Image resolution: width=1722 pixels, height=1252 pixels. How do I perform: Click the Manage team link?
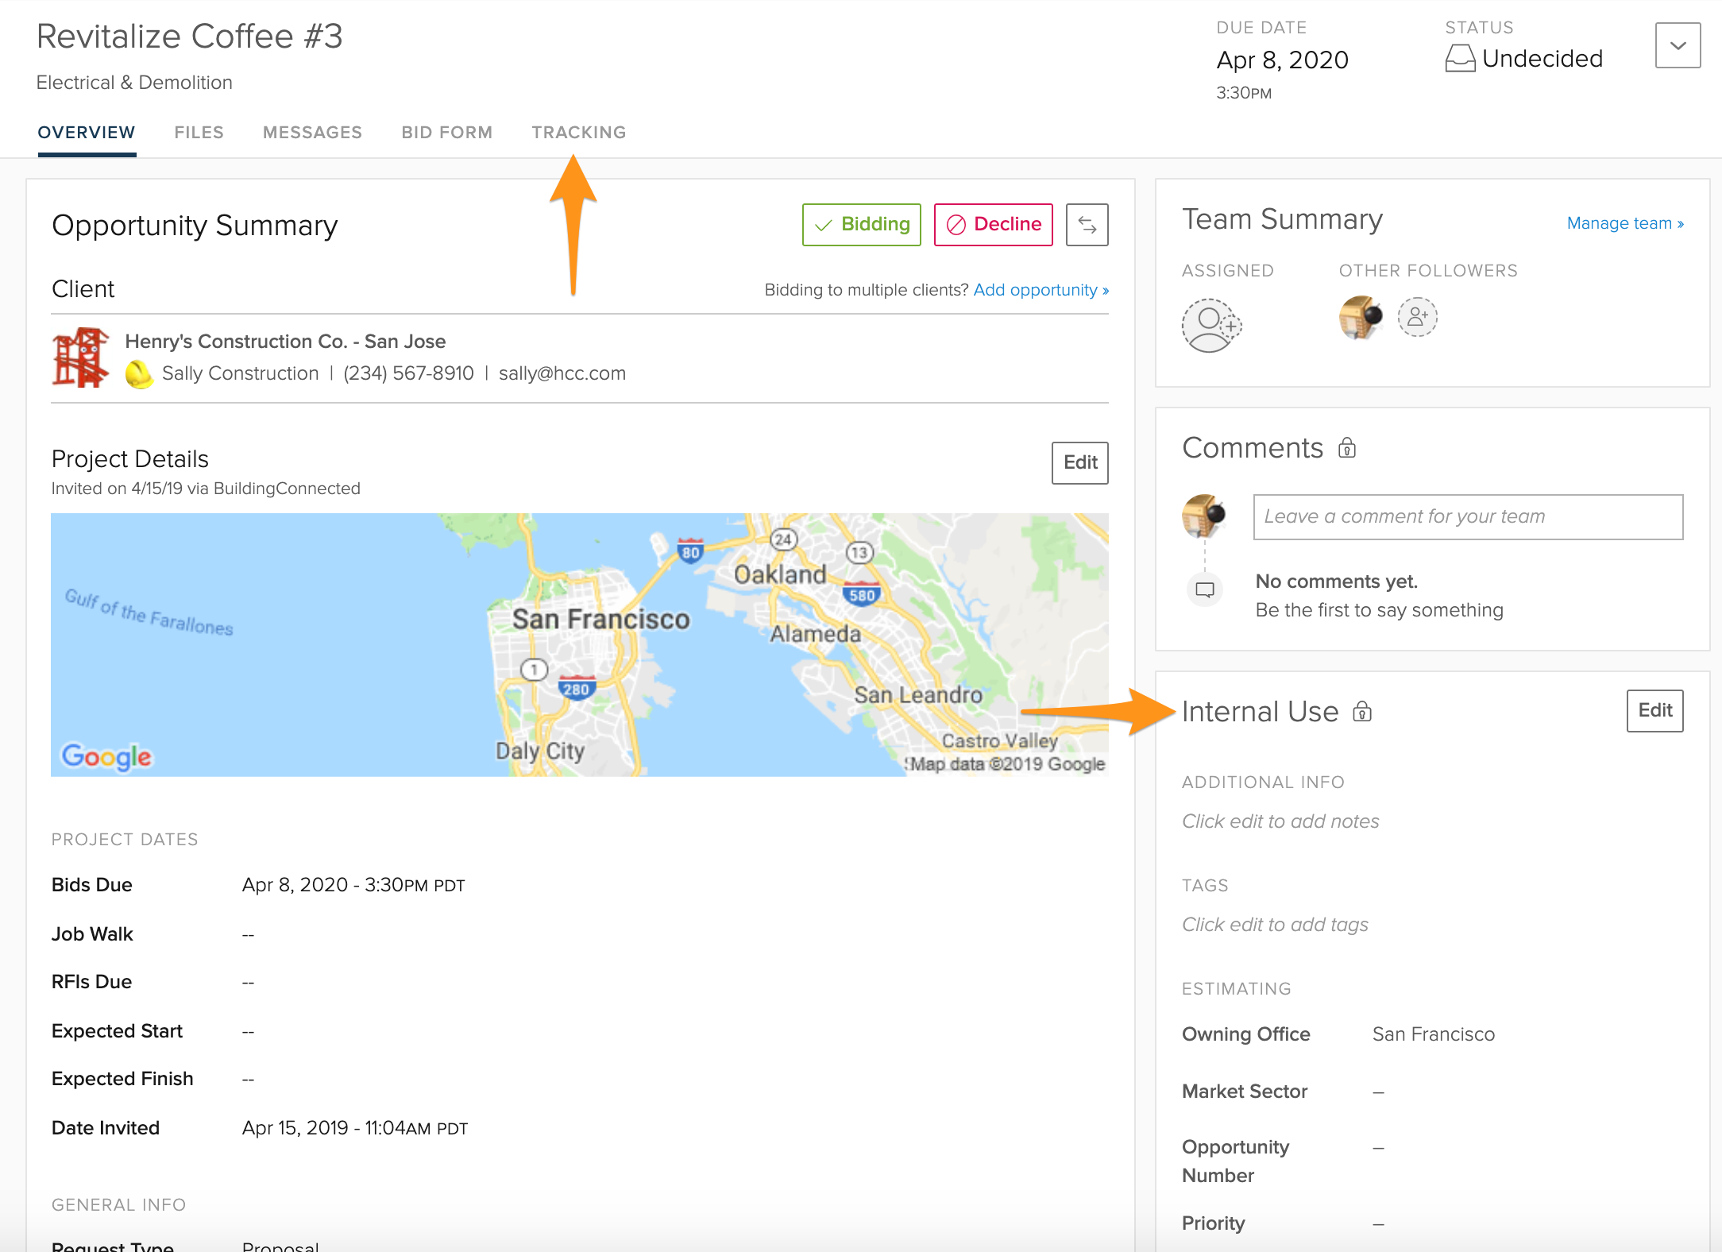pyautogui.click(x=1625, y=223)
